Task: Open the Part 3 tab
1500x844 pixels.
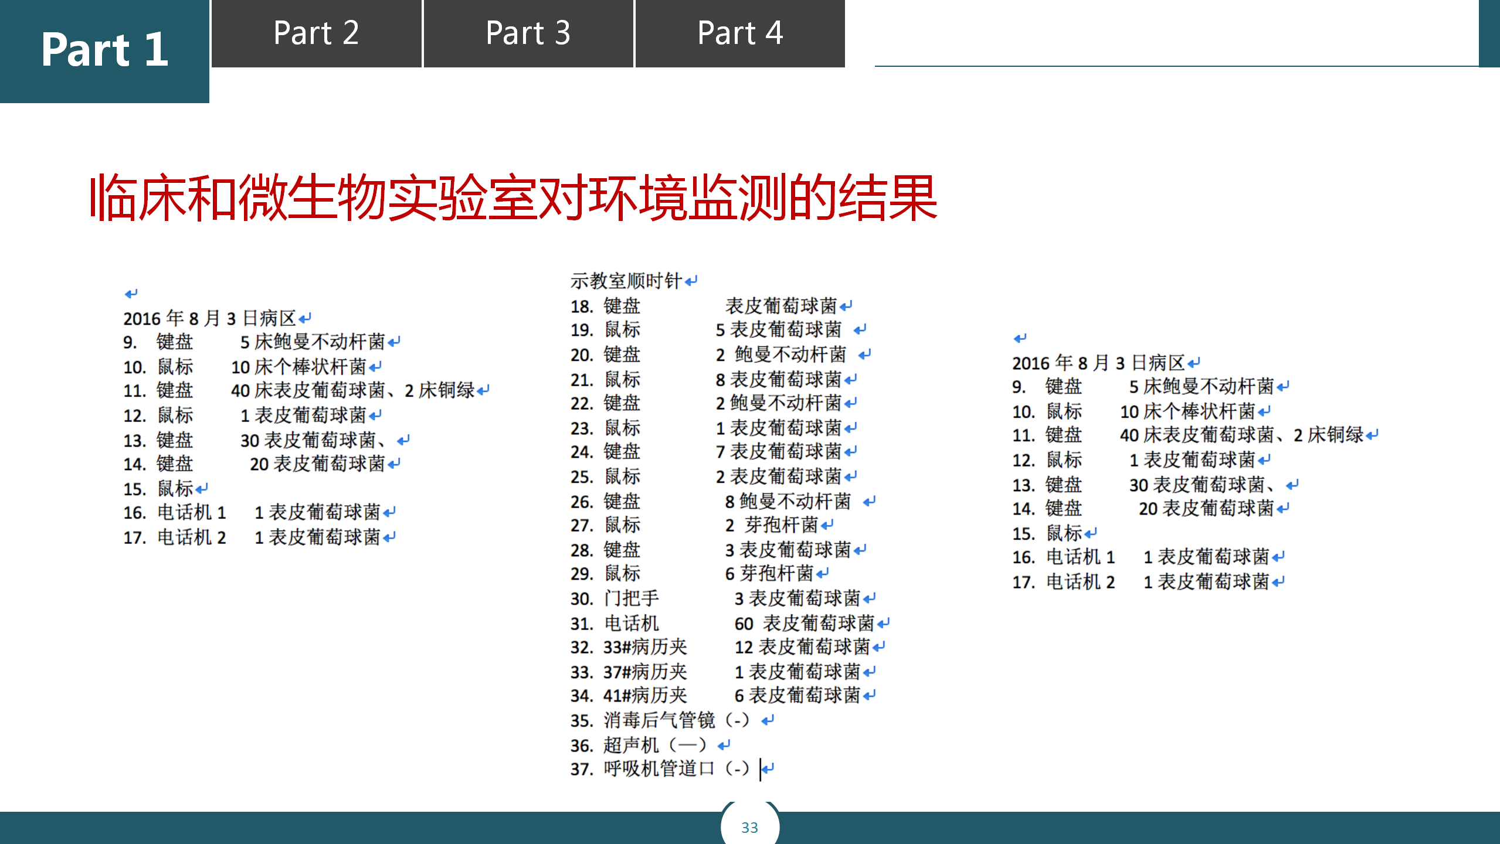Action: tap(528, 33)
